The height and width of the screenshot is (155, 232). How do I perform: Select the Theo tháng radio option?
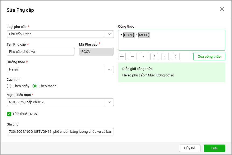[35, 86]
